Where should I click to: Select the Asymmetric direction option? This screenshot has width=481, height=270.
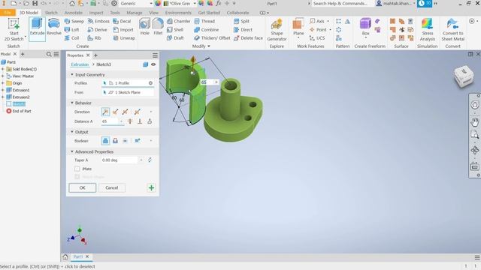point(137,112)
